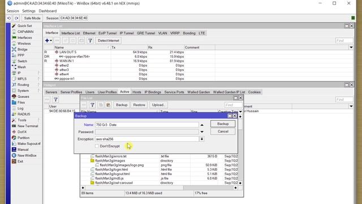
Task: Click Backup in File List toolbar
Action: click(x=122, y=105)
